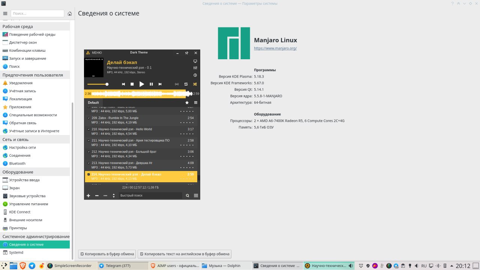480x270 pixels.
Task: Toggle repeat mode in AIMP
Action: 186,84
